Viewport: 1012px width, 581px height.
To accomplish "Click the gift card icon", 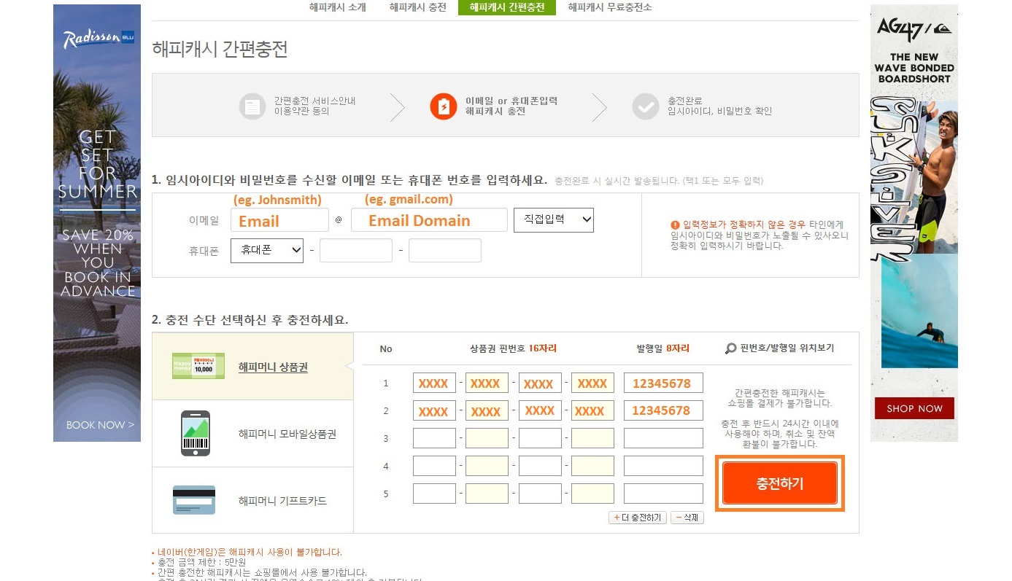I will [x=194, y=500].
